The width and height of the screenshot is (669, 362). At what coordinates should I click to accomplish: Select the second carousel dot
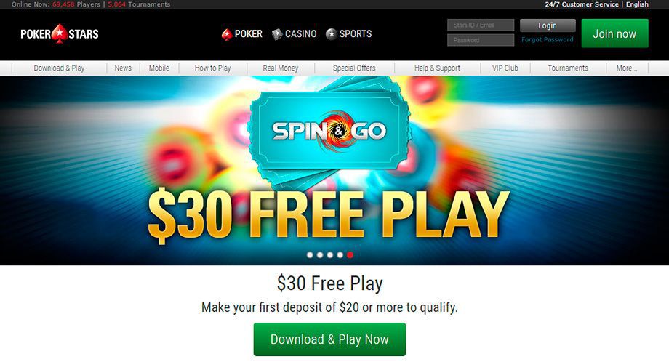pos(320,255)
